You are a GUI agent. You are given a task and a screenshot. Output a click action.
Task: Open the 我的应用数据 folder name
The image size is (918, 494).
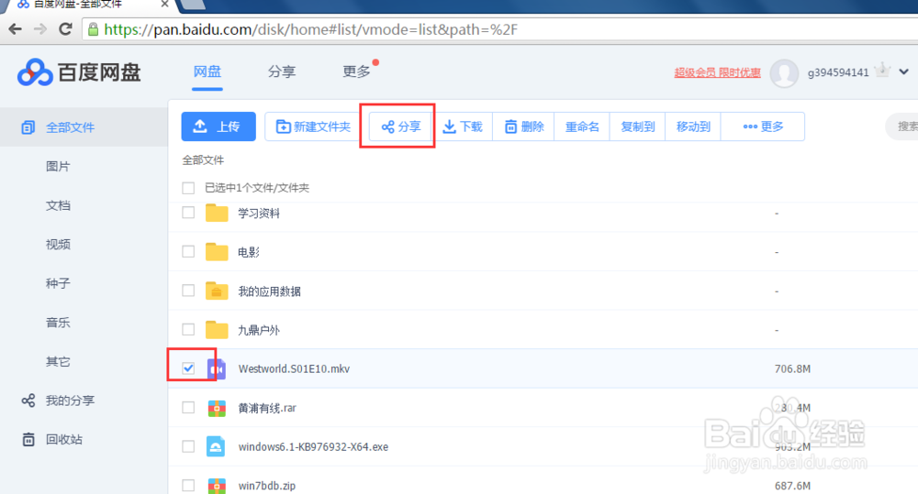coord(269,291)
